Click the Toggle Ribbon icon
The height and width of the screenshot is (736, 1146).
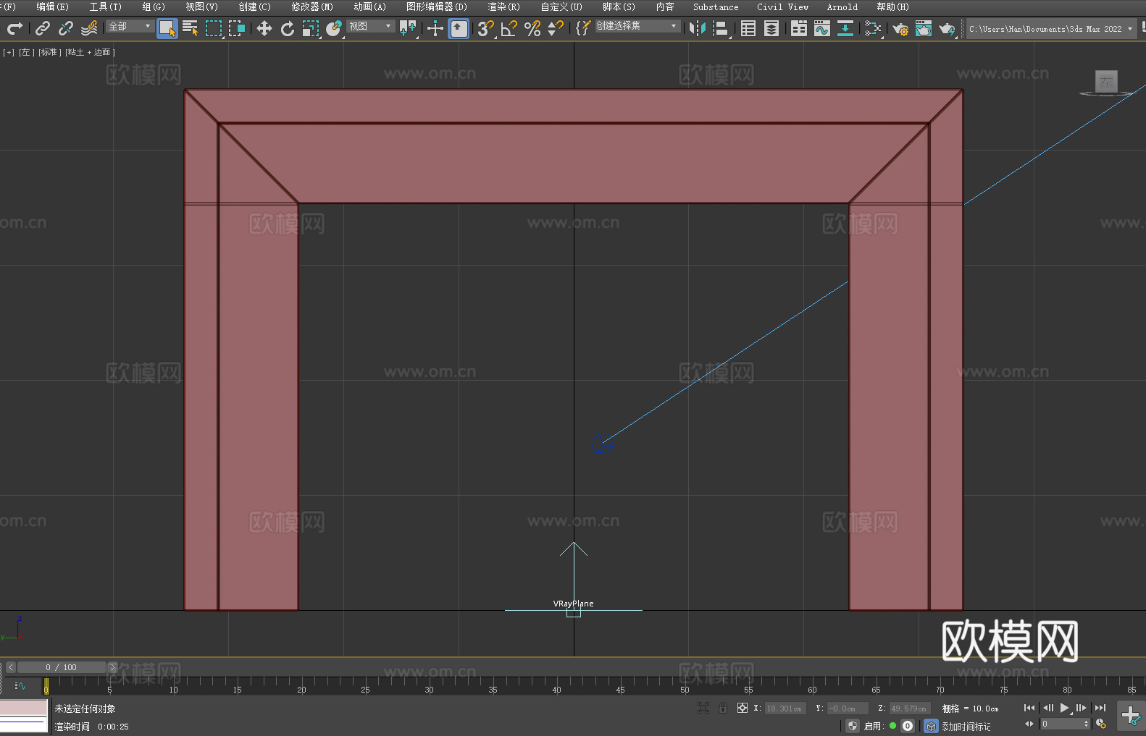coord(799,28)
